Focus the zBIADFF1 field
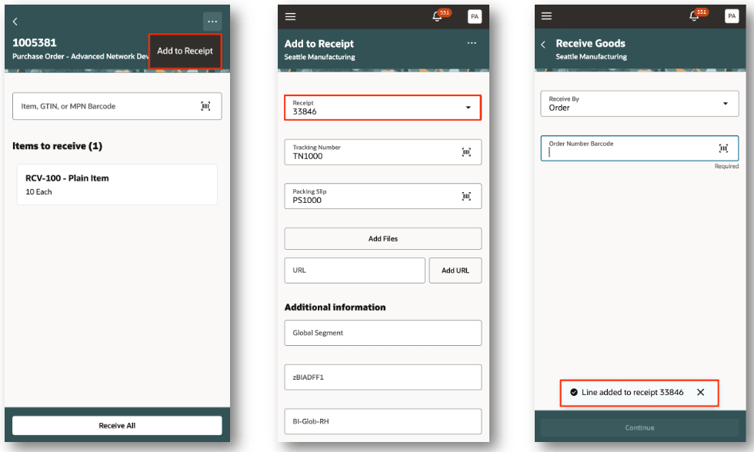754x452 pixels. tap(383, 377)
